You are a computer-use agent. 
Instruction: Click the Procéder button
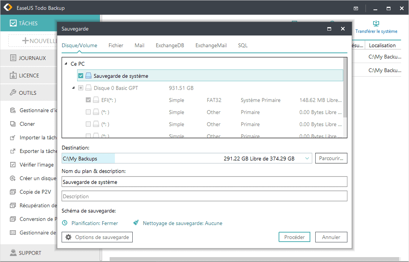tap(294, 237)
